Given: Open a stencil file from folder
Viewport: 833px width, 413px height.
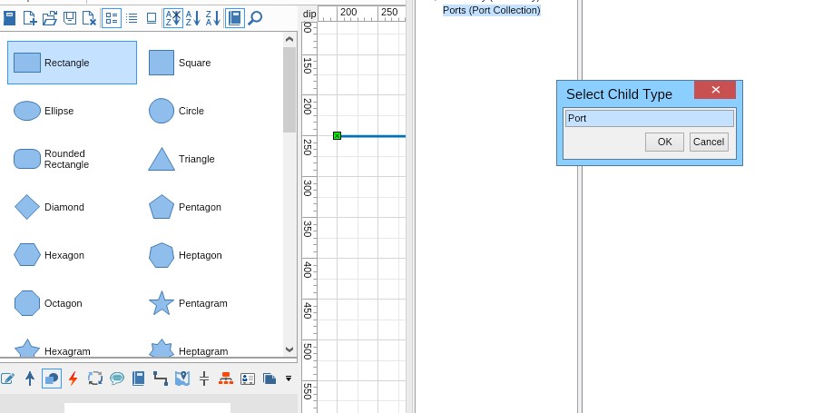Looking at the screenshot, I should point(50,18).
